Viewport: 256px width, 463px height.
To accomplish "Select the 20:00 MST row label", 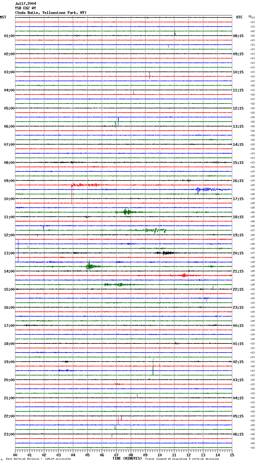I will click(x=9, y=380).
